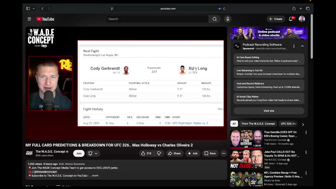Open Host and Record Webinars item
Screen dimensions: 336x189
[x=269, y=85]
